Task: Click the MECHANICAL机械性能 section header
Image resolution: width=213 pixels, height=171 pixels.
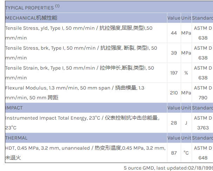Action: (x=31, y=18)
